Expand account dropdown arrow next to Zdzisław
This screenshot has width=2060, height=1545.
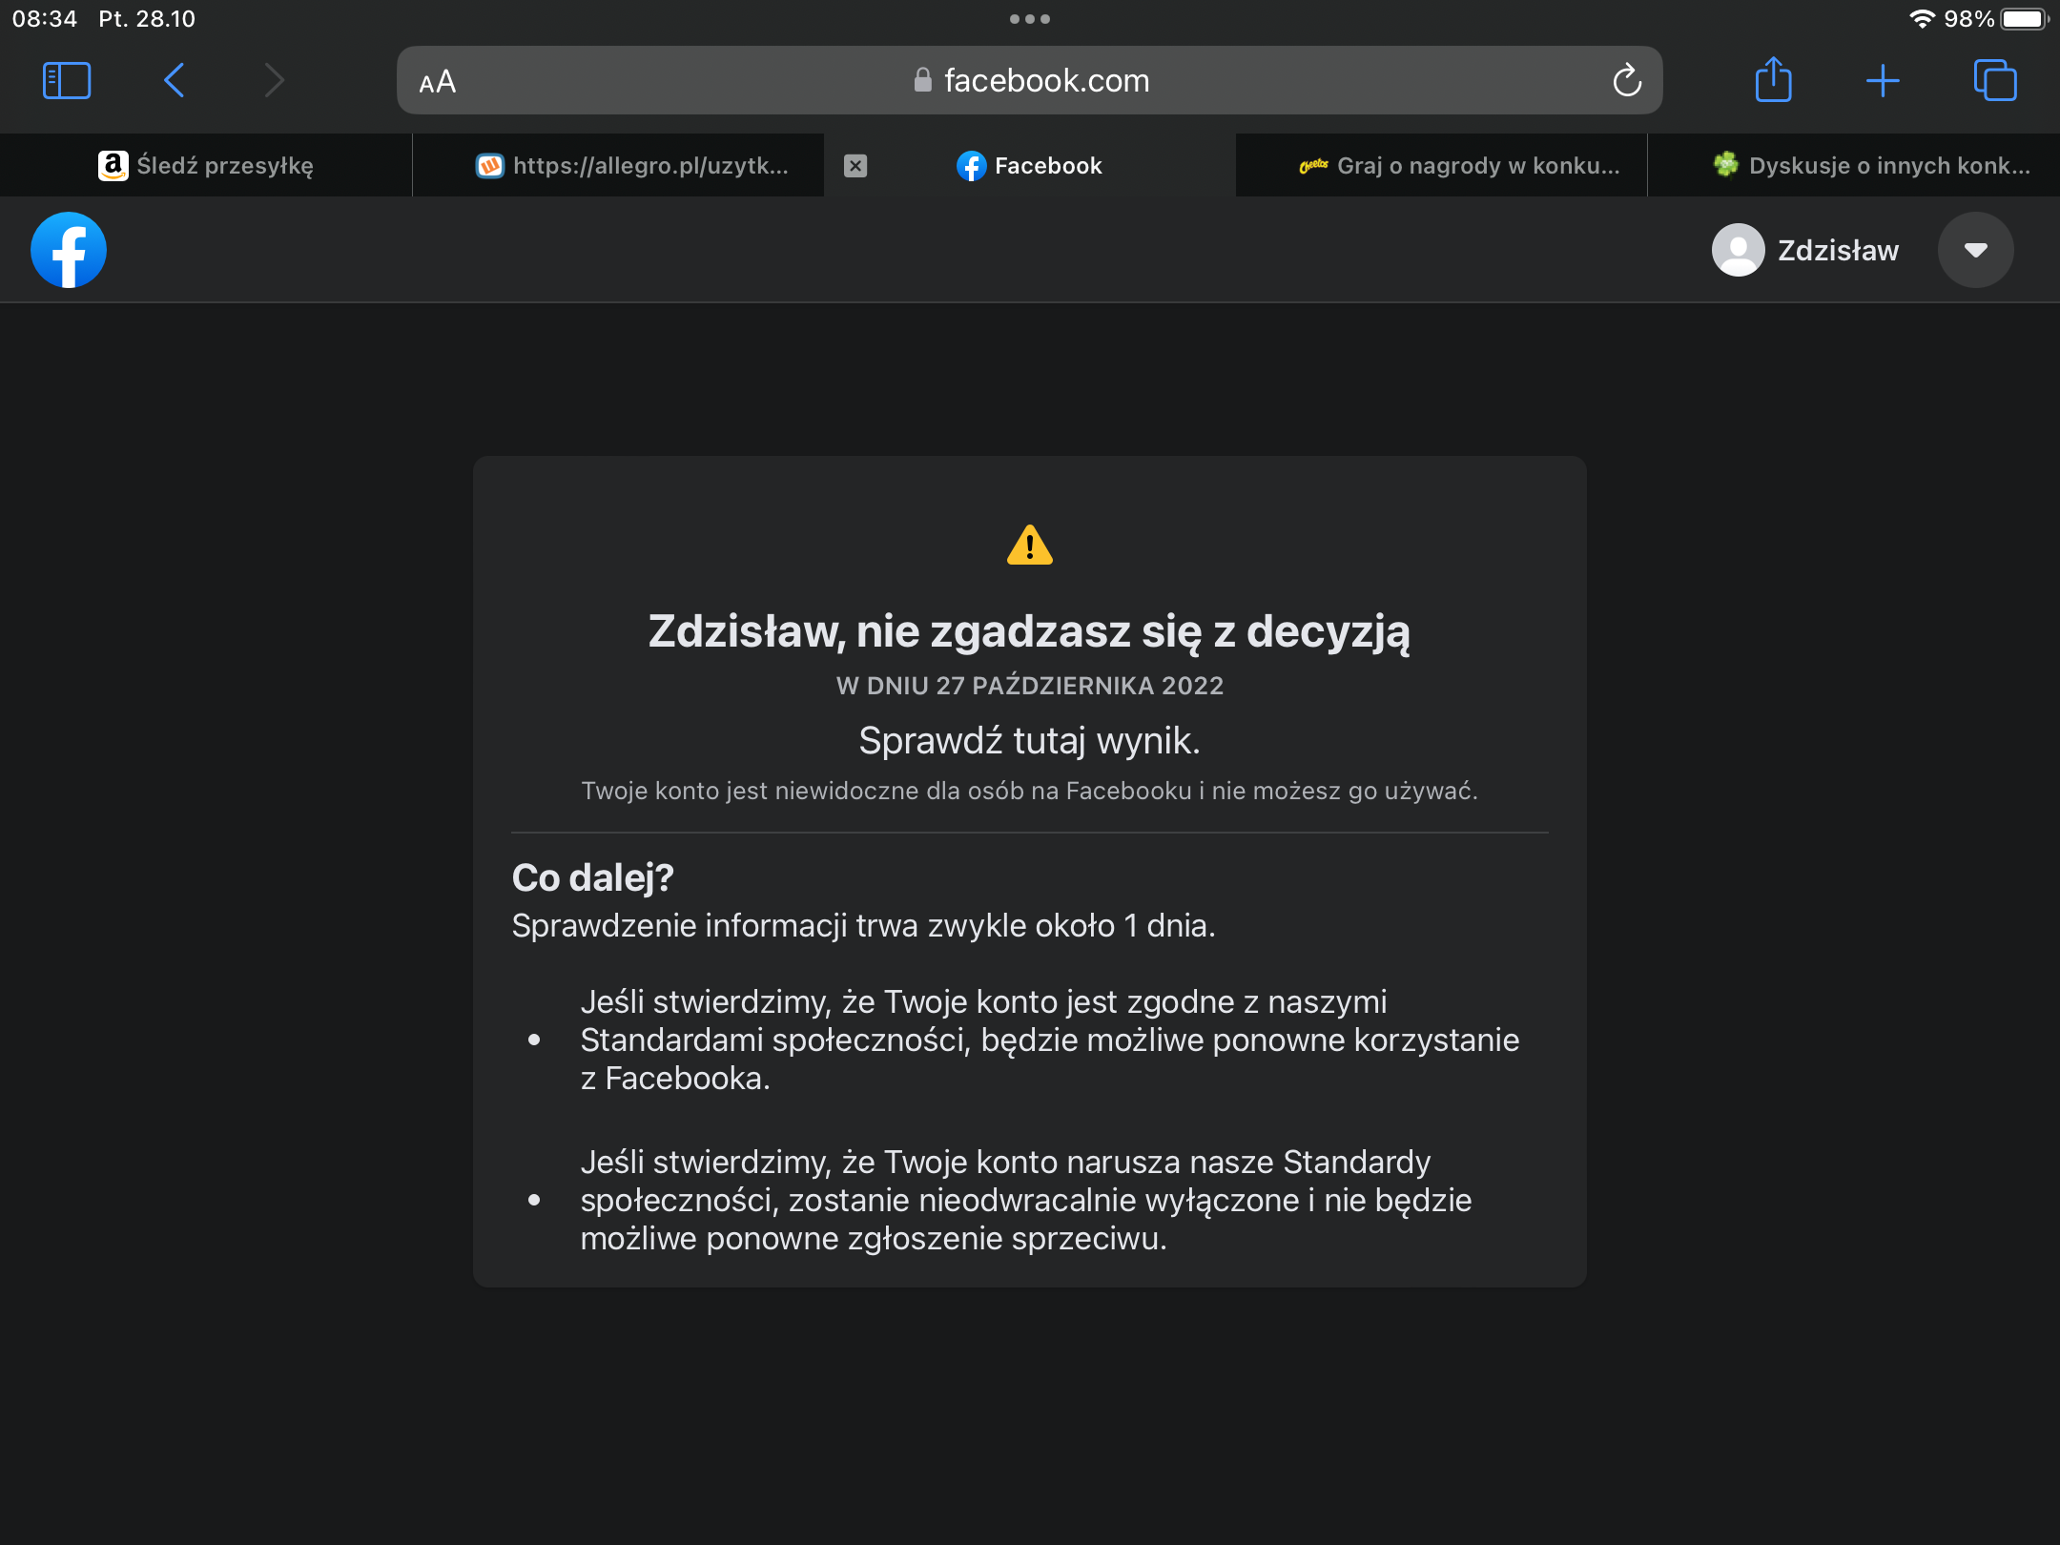click(1975, 250)
